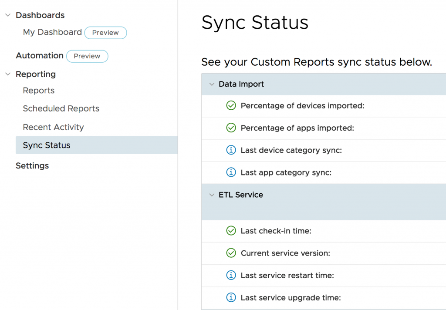
Task: Open Reports in the sidebar
Action: pyautogui.click(x=39, y=91)
